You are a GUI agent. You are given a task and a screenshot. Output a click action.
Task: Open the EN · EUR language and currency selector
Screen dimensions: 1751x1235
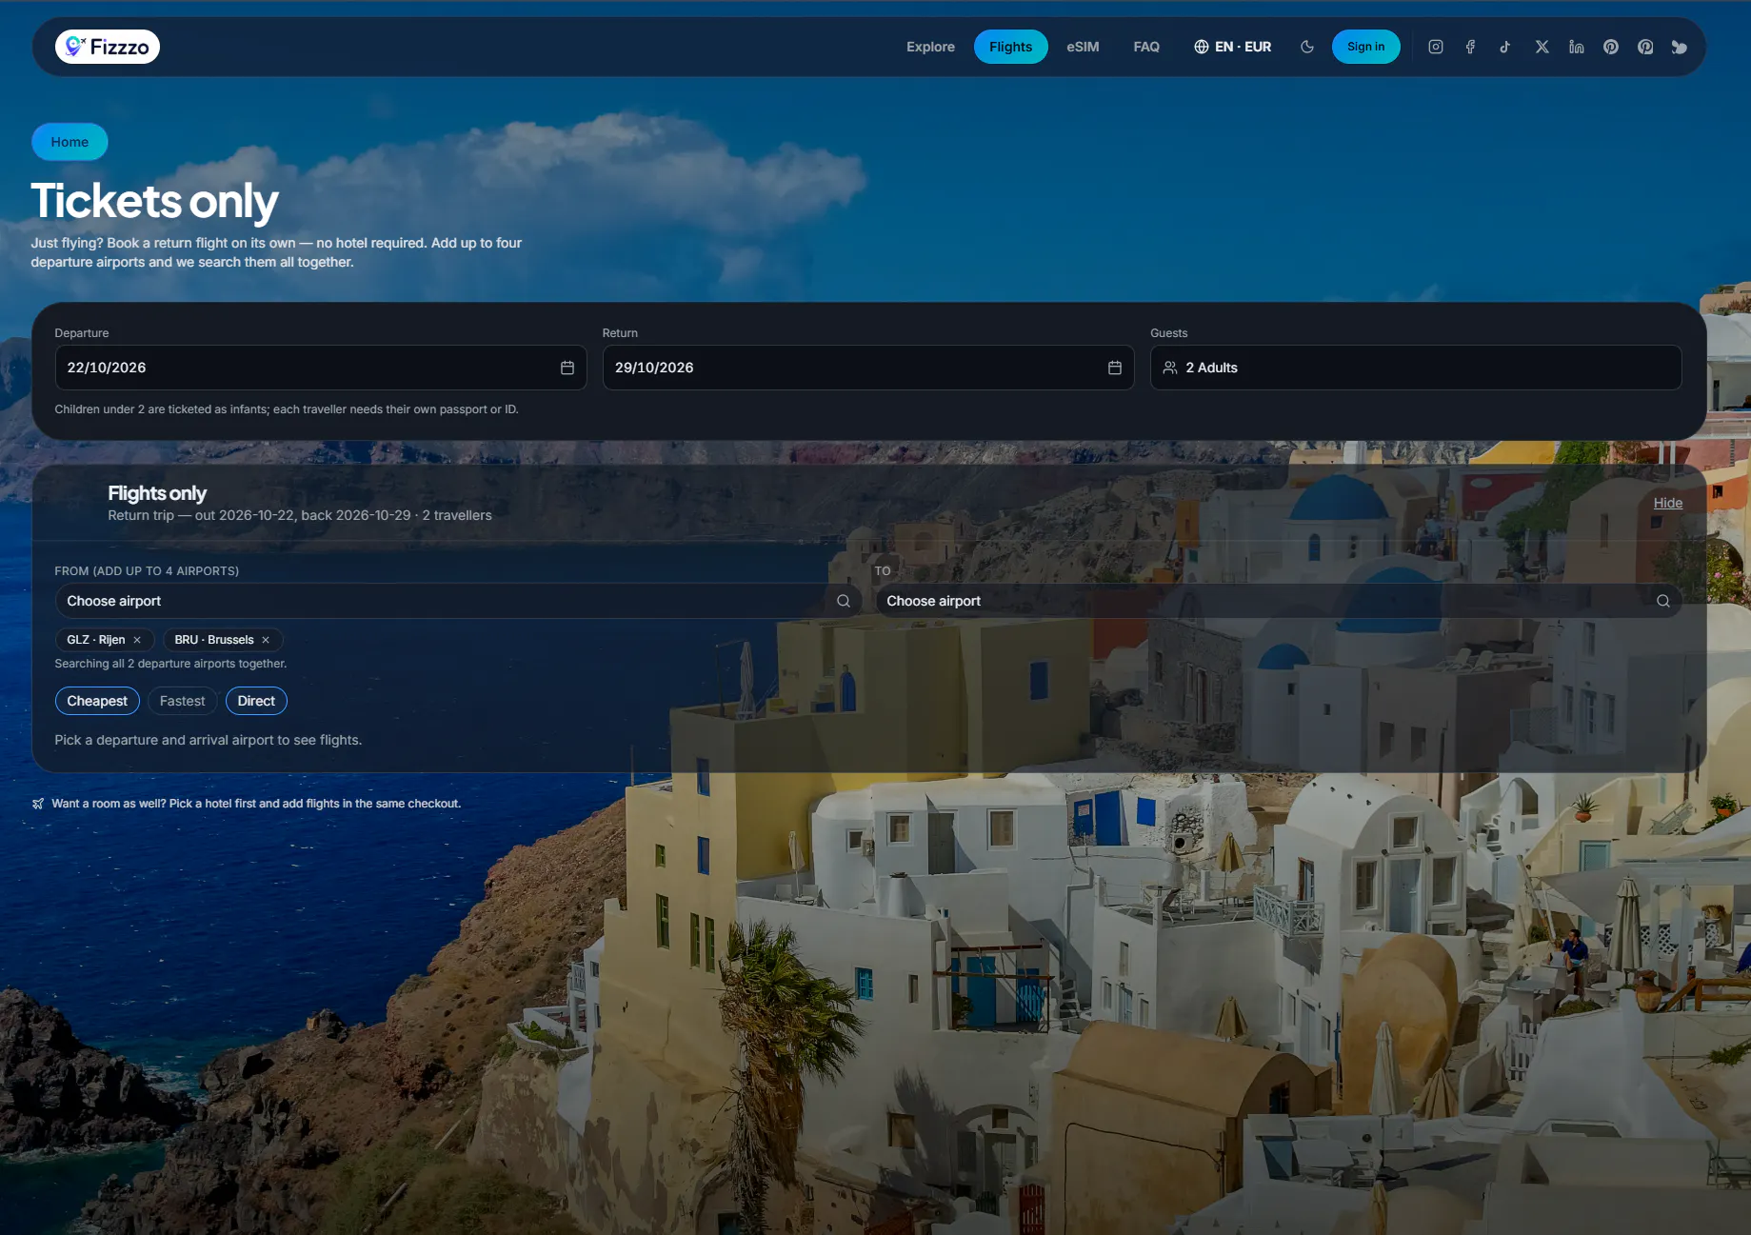1233,47
